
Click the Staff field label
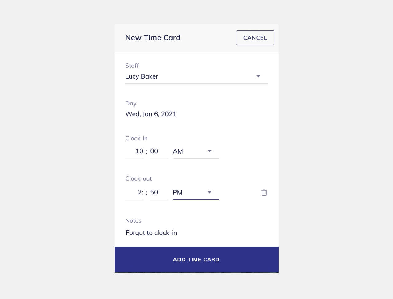[131, 66]
